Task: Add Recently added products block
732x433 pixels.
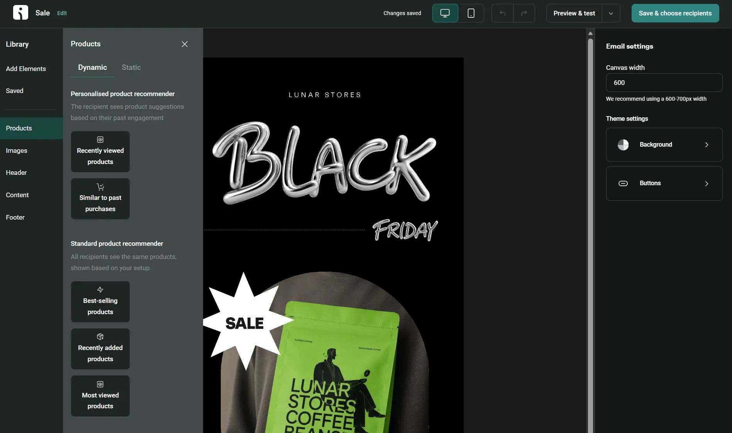Action: 100,349
